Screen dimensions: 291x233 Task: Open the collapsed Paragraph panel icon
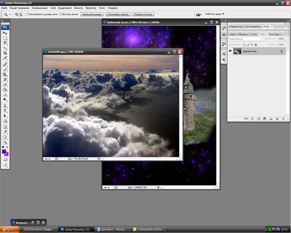(x=224, y=60)
